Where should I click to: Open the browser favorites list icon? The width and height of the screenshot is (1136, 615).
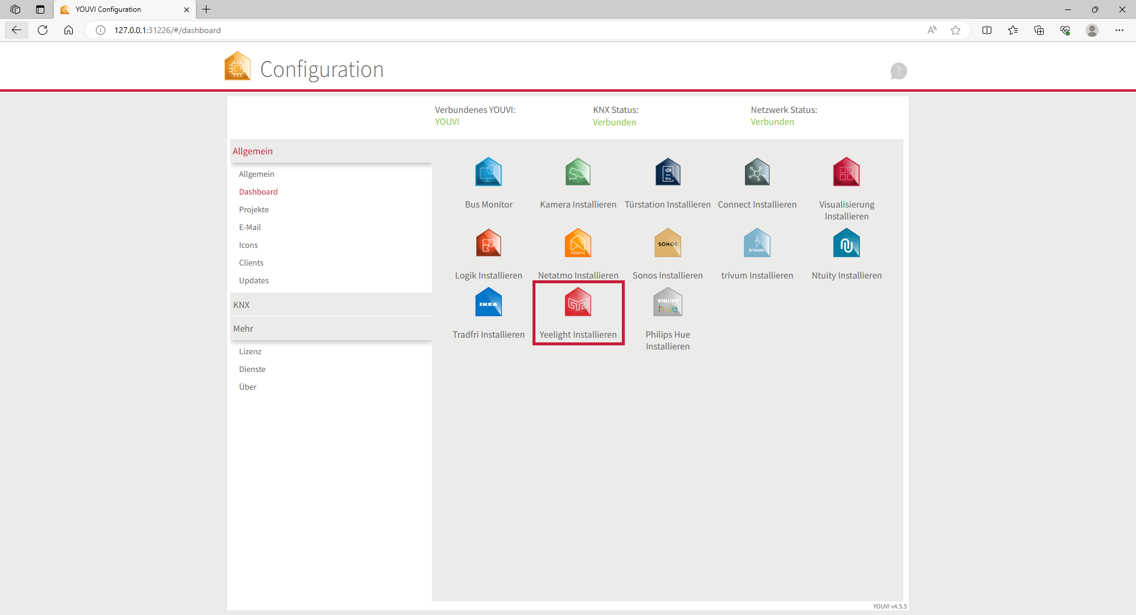click(x=1013, y=30)
